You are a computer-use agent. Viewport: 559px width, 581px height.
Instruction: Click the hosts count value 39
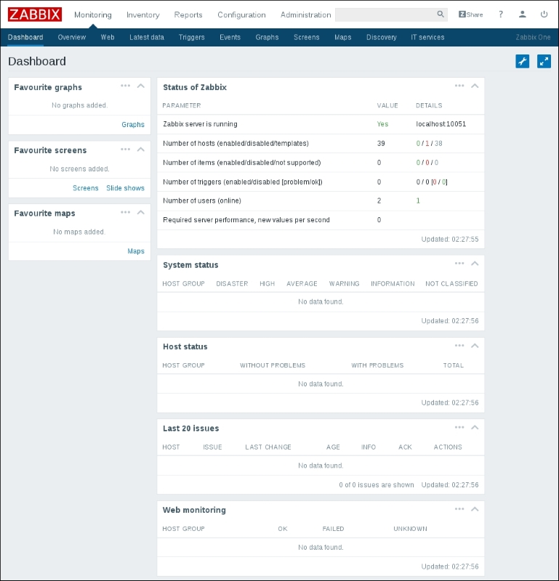[381, 143]
